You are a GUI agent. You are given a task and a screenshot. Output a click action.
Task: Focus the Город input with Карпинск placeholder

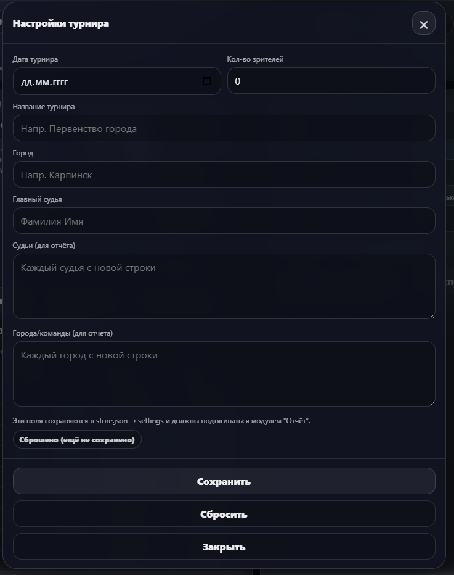[x=224, y=175]
